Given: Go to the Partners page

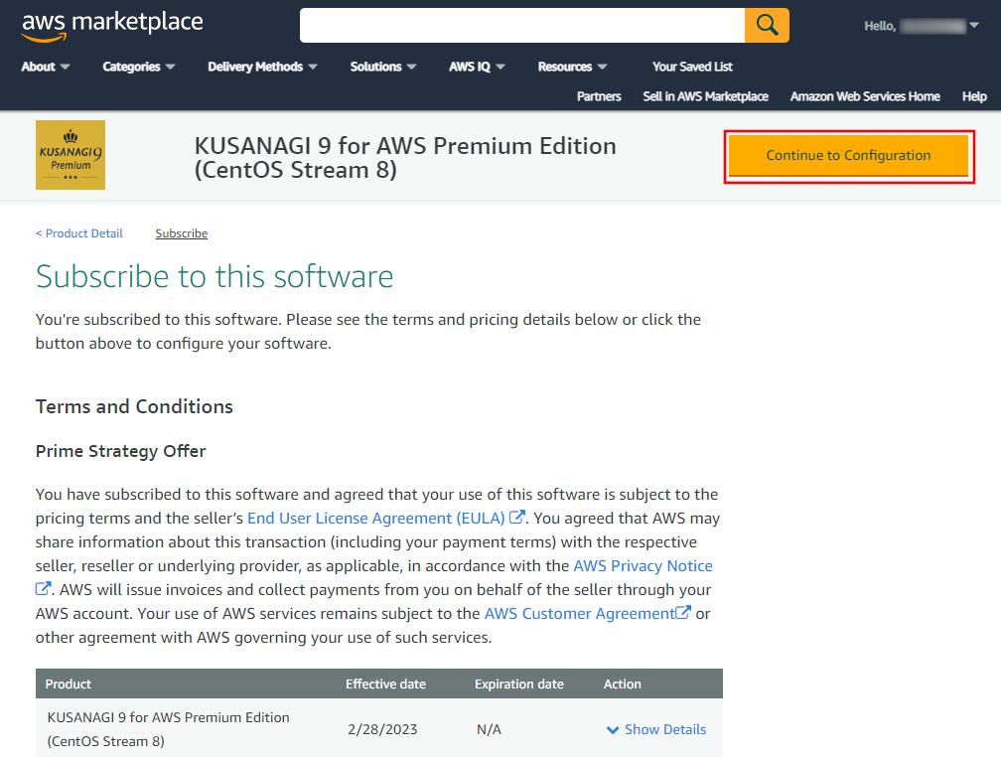Looking at the screenshot, I should click(x=599, y=96).
